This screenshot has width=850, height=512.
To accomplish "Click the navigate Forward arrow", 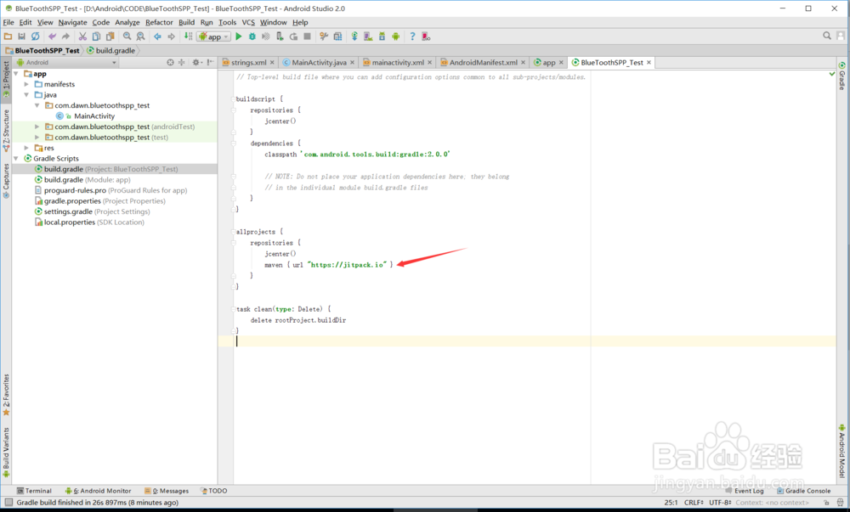I will click(171, 37).
